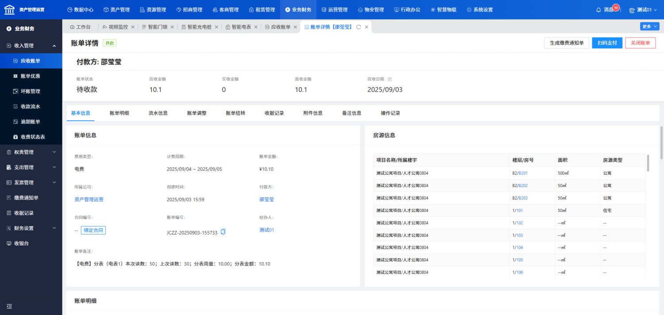Open 客商管理 in top navigation
The width and height of the screenshot is (664, 315).
[225, 10]
